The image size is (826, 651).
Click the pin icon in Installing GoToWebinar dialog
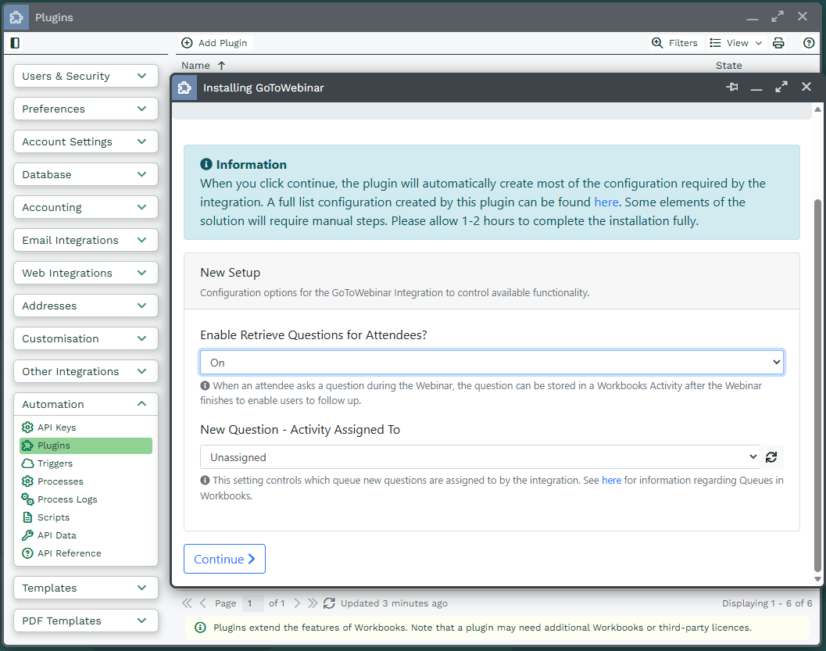[x=732, y=88]
